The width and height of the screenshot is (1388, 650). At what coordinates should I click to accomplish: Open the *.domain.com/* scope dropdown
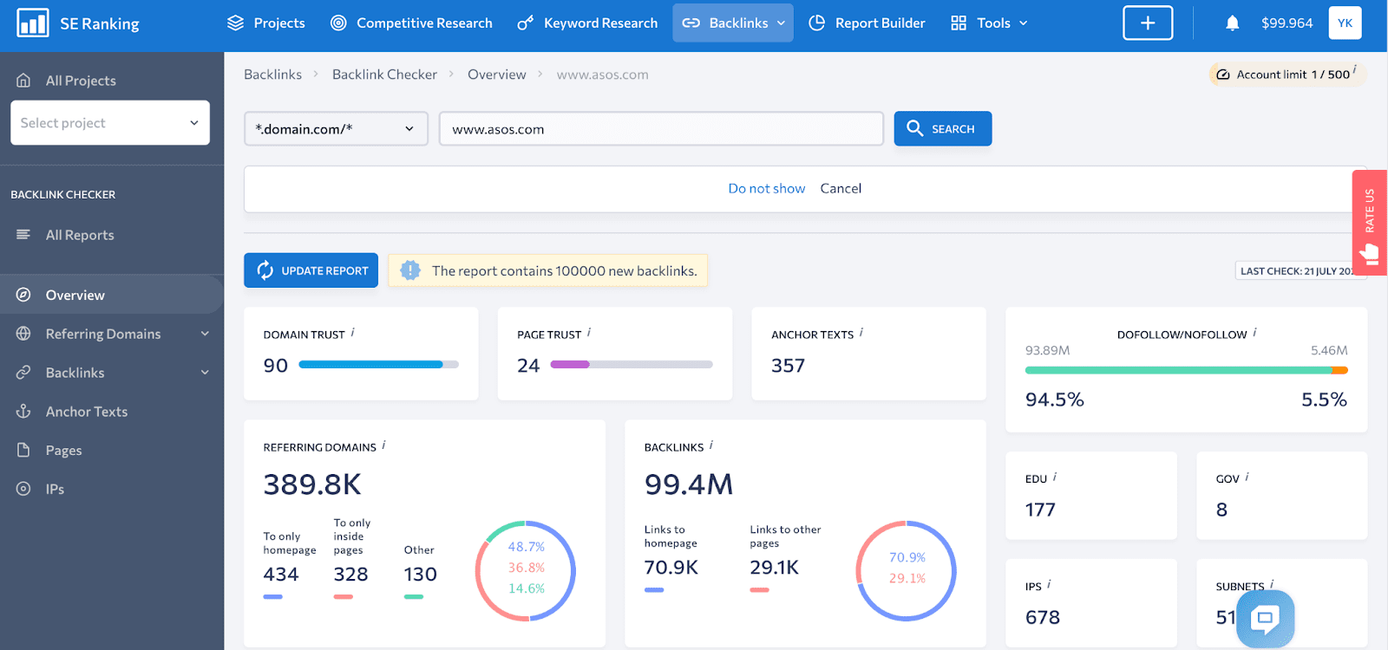pos(336,129)
